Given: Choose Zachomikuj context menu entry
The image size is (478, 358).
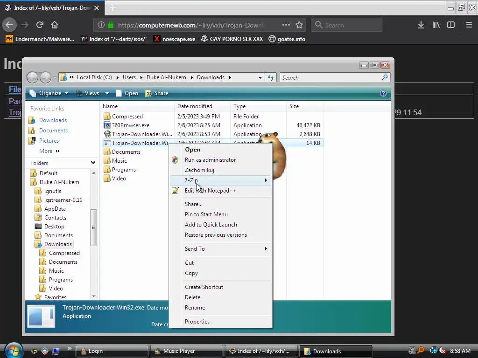Looking at the screenshot, I should tap(199, 170).
